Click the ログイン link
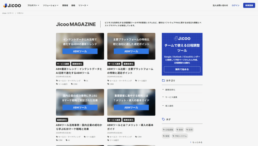 pos(235,5)
